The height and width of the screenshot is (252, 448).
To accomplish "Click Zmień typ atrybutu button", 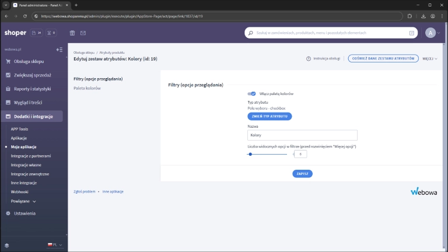I will 269,116.
